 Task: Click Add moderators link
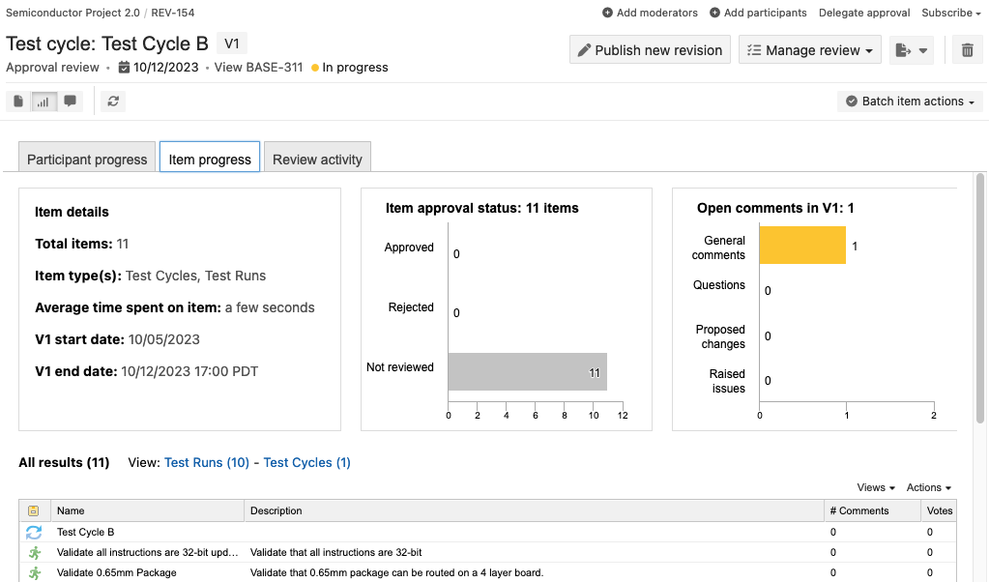(656, 13)
